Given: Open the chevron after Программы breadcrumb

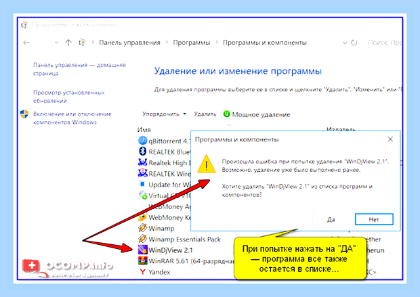Looking at the screenshot, I should pyautogui.click(x=217, y=42).
